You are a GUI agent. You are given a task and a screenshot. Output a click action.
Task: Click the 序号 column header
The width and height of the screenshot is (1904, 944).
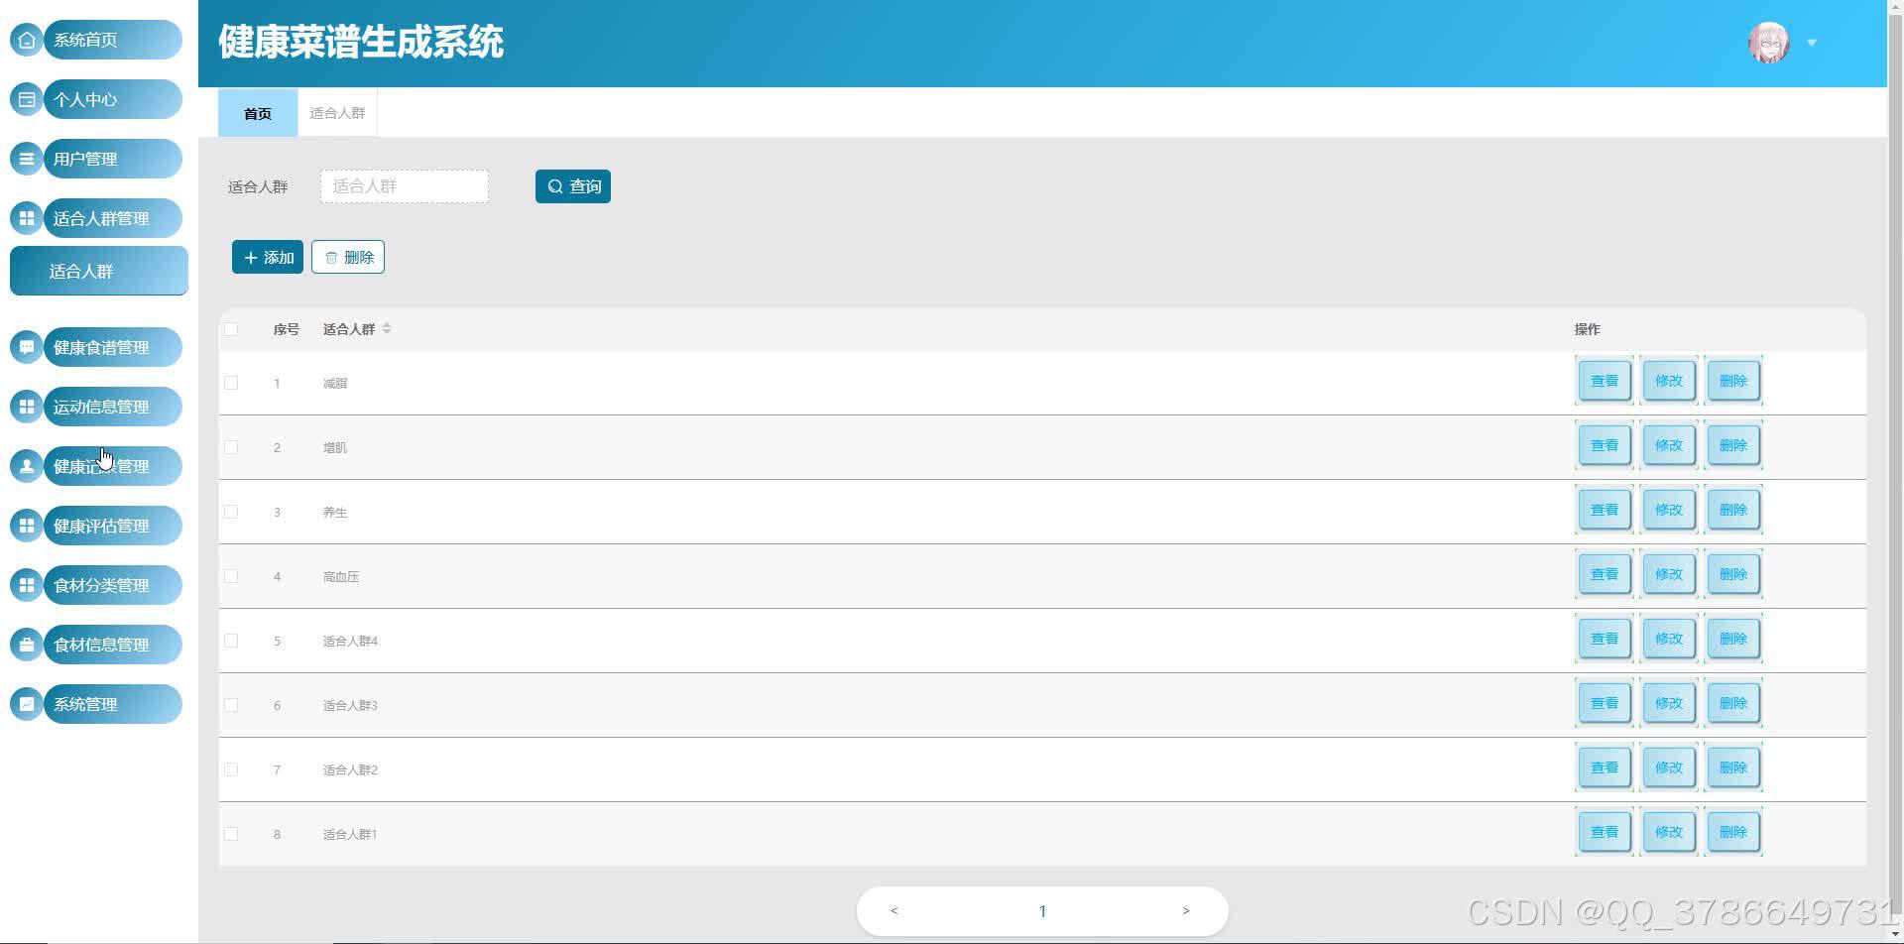pyautogui.click(x=287, y=329)
